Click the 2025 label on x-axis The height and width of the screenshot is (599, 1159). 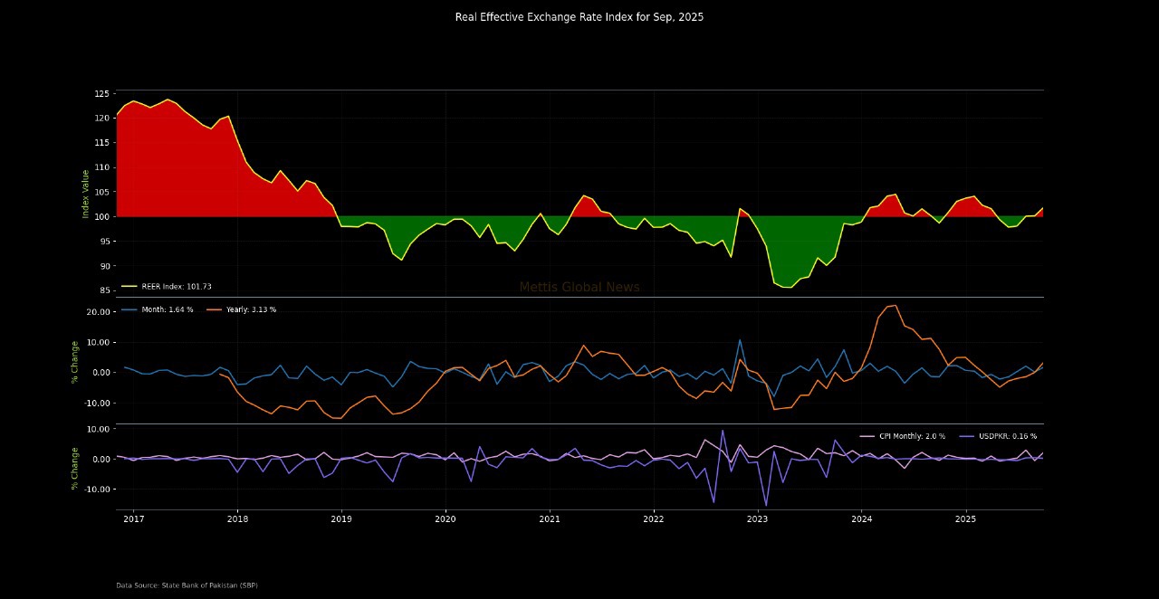coord(965,519)
